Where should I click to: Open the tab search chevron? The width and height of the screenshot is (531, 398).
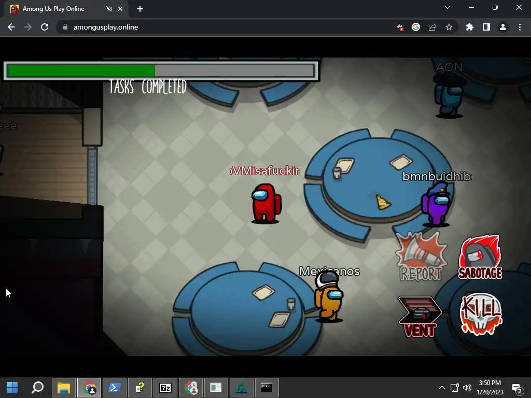[x=448, y=7]
